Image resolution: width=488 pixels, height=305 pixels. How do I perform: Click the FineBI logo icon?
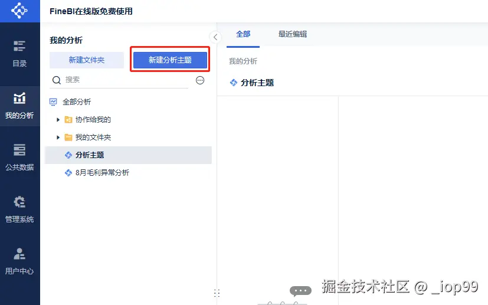[x=19, y=11]
